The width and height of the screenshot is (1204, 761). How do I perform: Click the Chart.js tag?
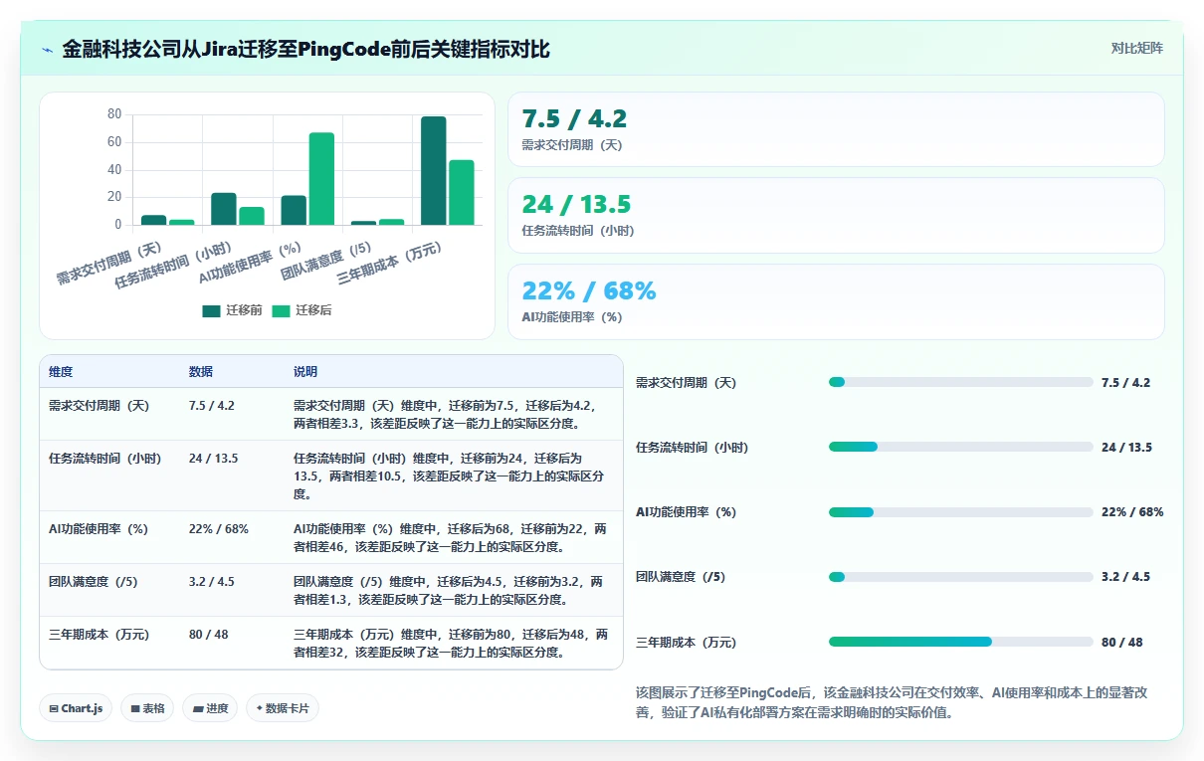[77, 708]
